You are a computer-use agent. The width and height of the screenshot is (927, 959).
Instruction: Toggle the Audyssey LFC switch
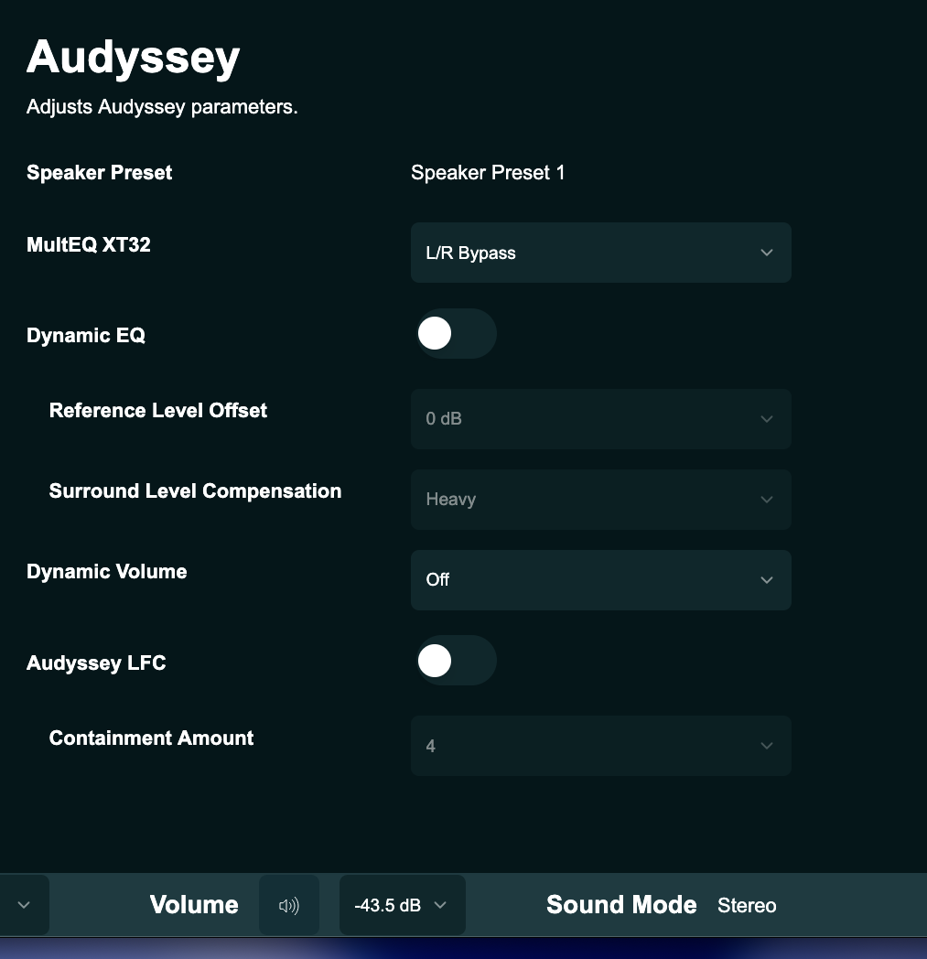point(456,661)
